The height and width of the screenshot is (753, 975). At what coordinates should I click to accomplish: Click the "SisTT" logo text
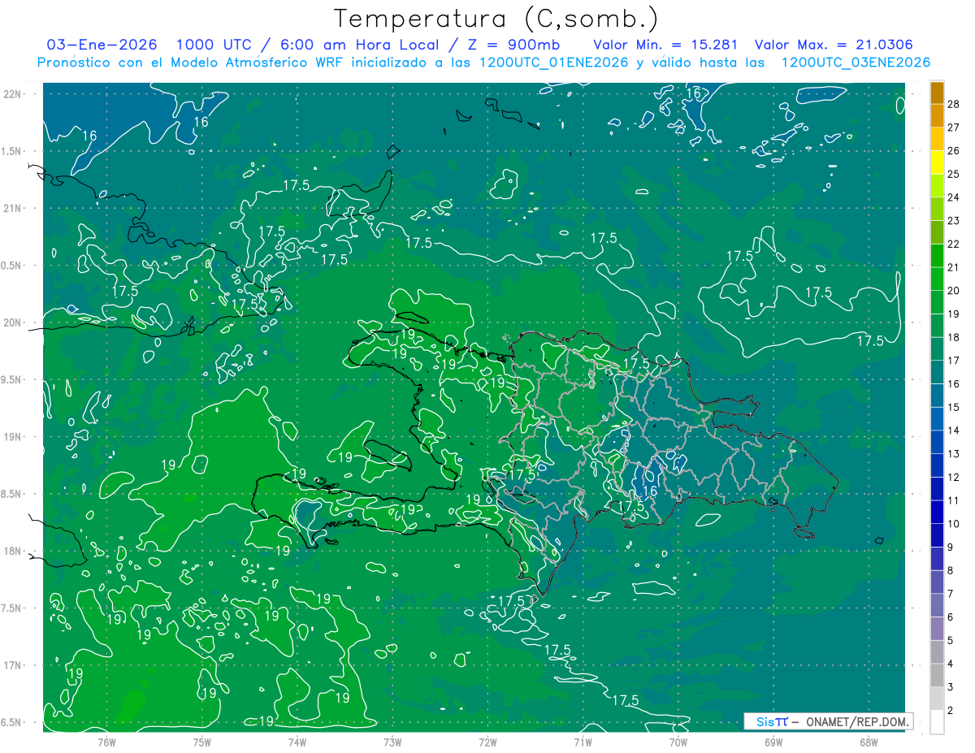(x=772, y=721)
